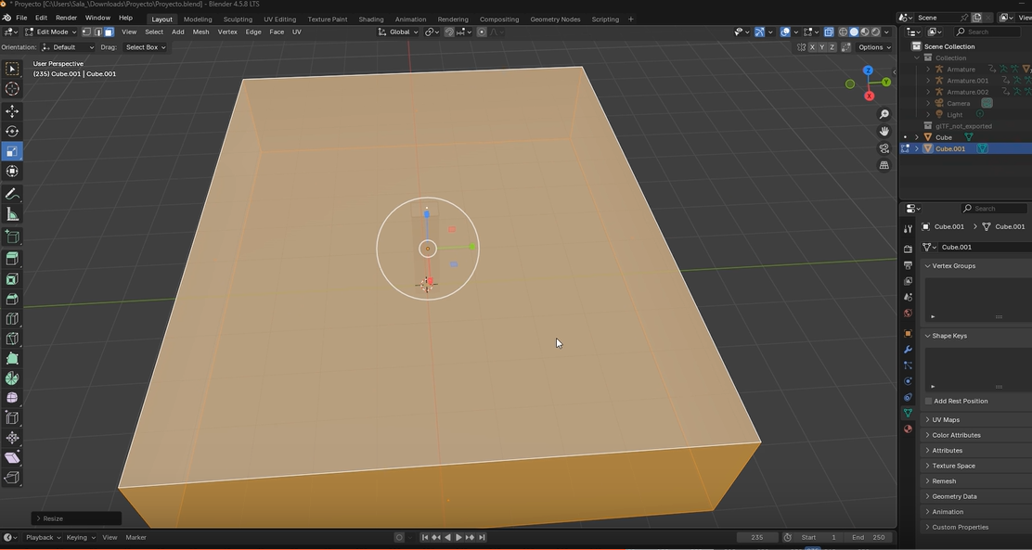This screenshot has height=550, width=1032.
Task: Expand the Cube object in the outliner
Action: click(x=917, y=137)
